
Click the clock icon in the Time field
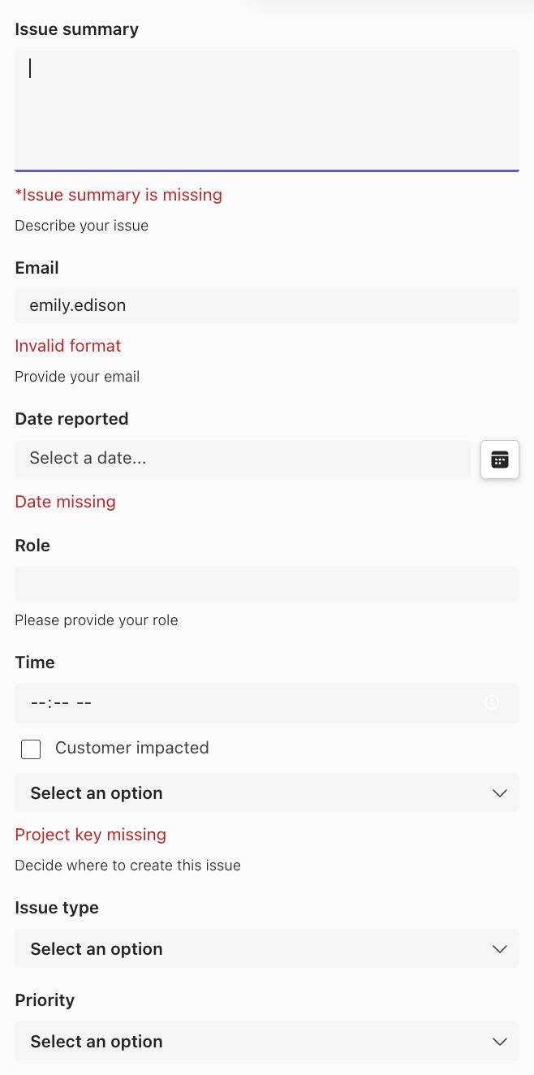click(492, 702)
